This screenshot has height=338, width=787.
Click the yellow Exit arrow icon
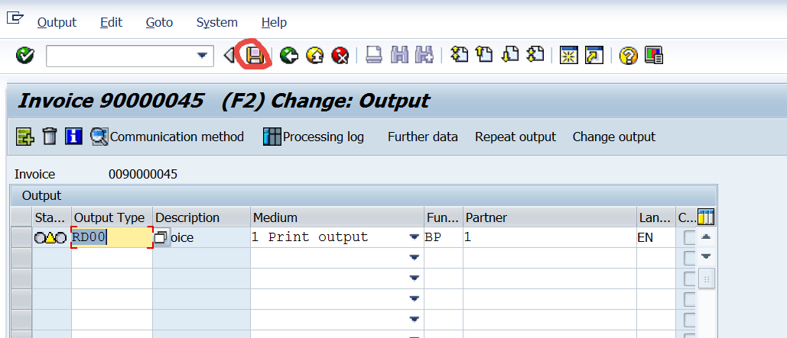[314, 55]
